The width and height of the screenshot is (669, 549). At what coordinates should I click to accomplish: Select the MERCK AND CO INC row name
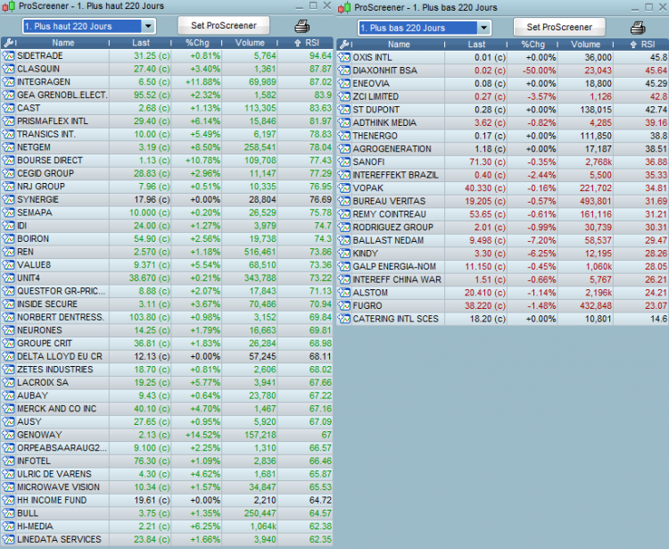[57, 409]
